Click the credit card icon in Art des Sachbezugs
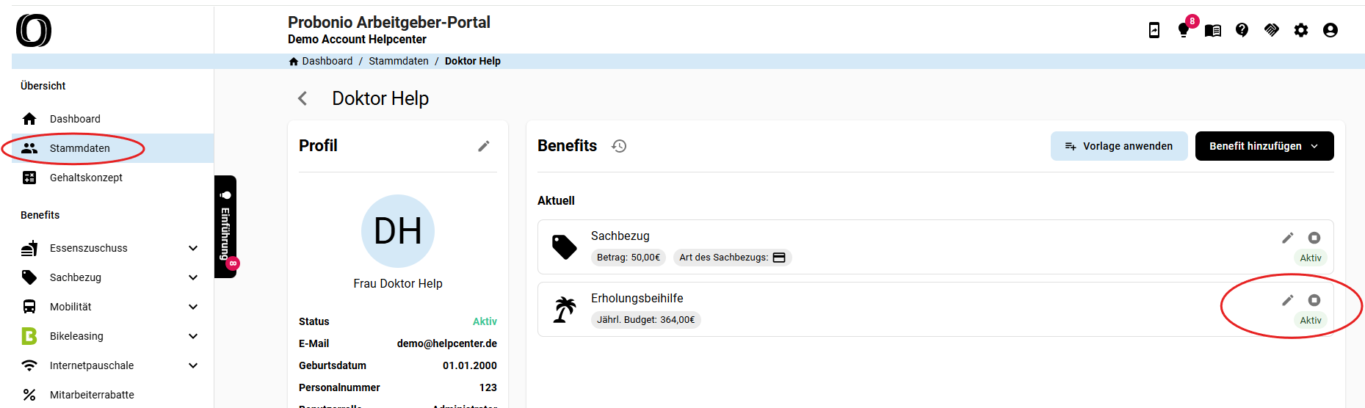The image size is (1365, 408). pyautogui.click(x=779, y=258)
